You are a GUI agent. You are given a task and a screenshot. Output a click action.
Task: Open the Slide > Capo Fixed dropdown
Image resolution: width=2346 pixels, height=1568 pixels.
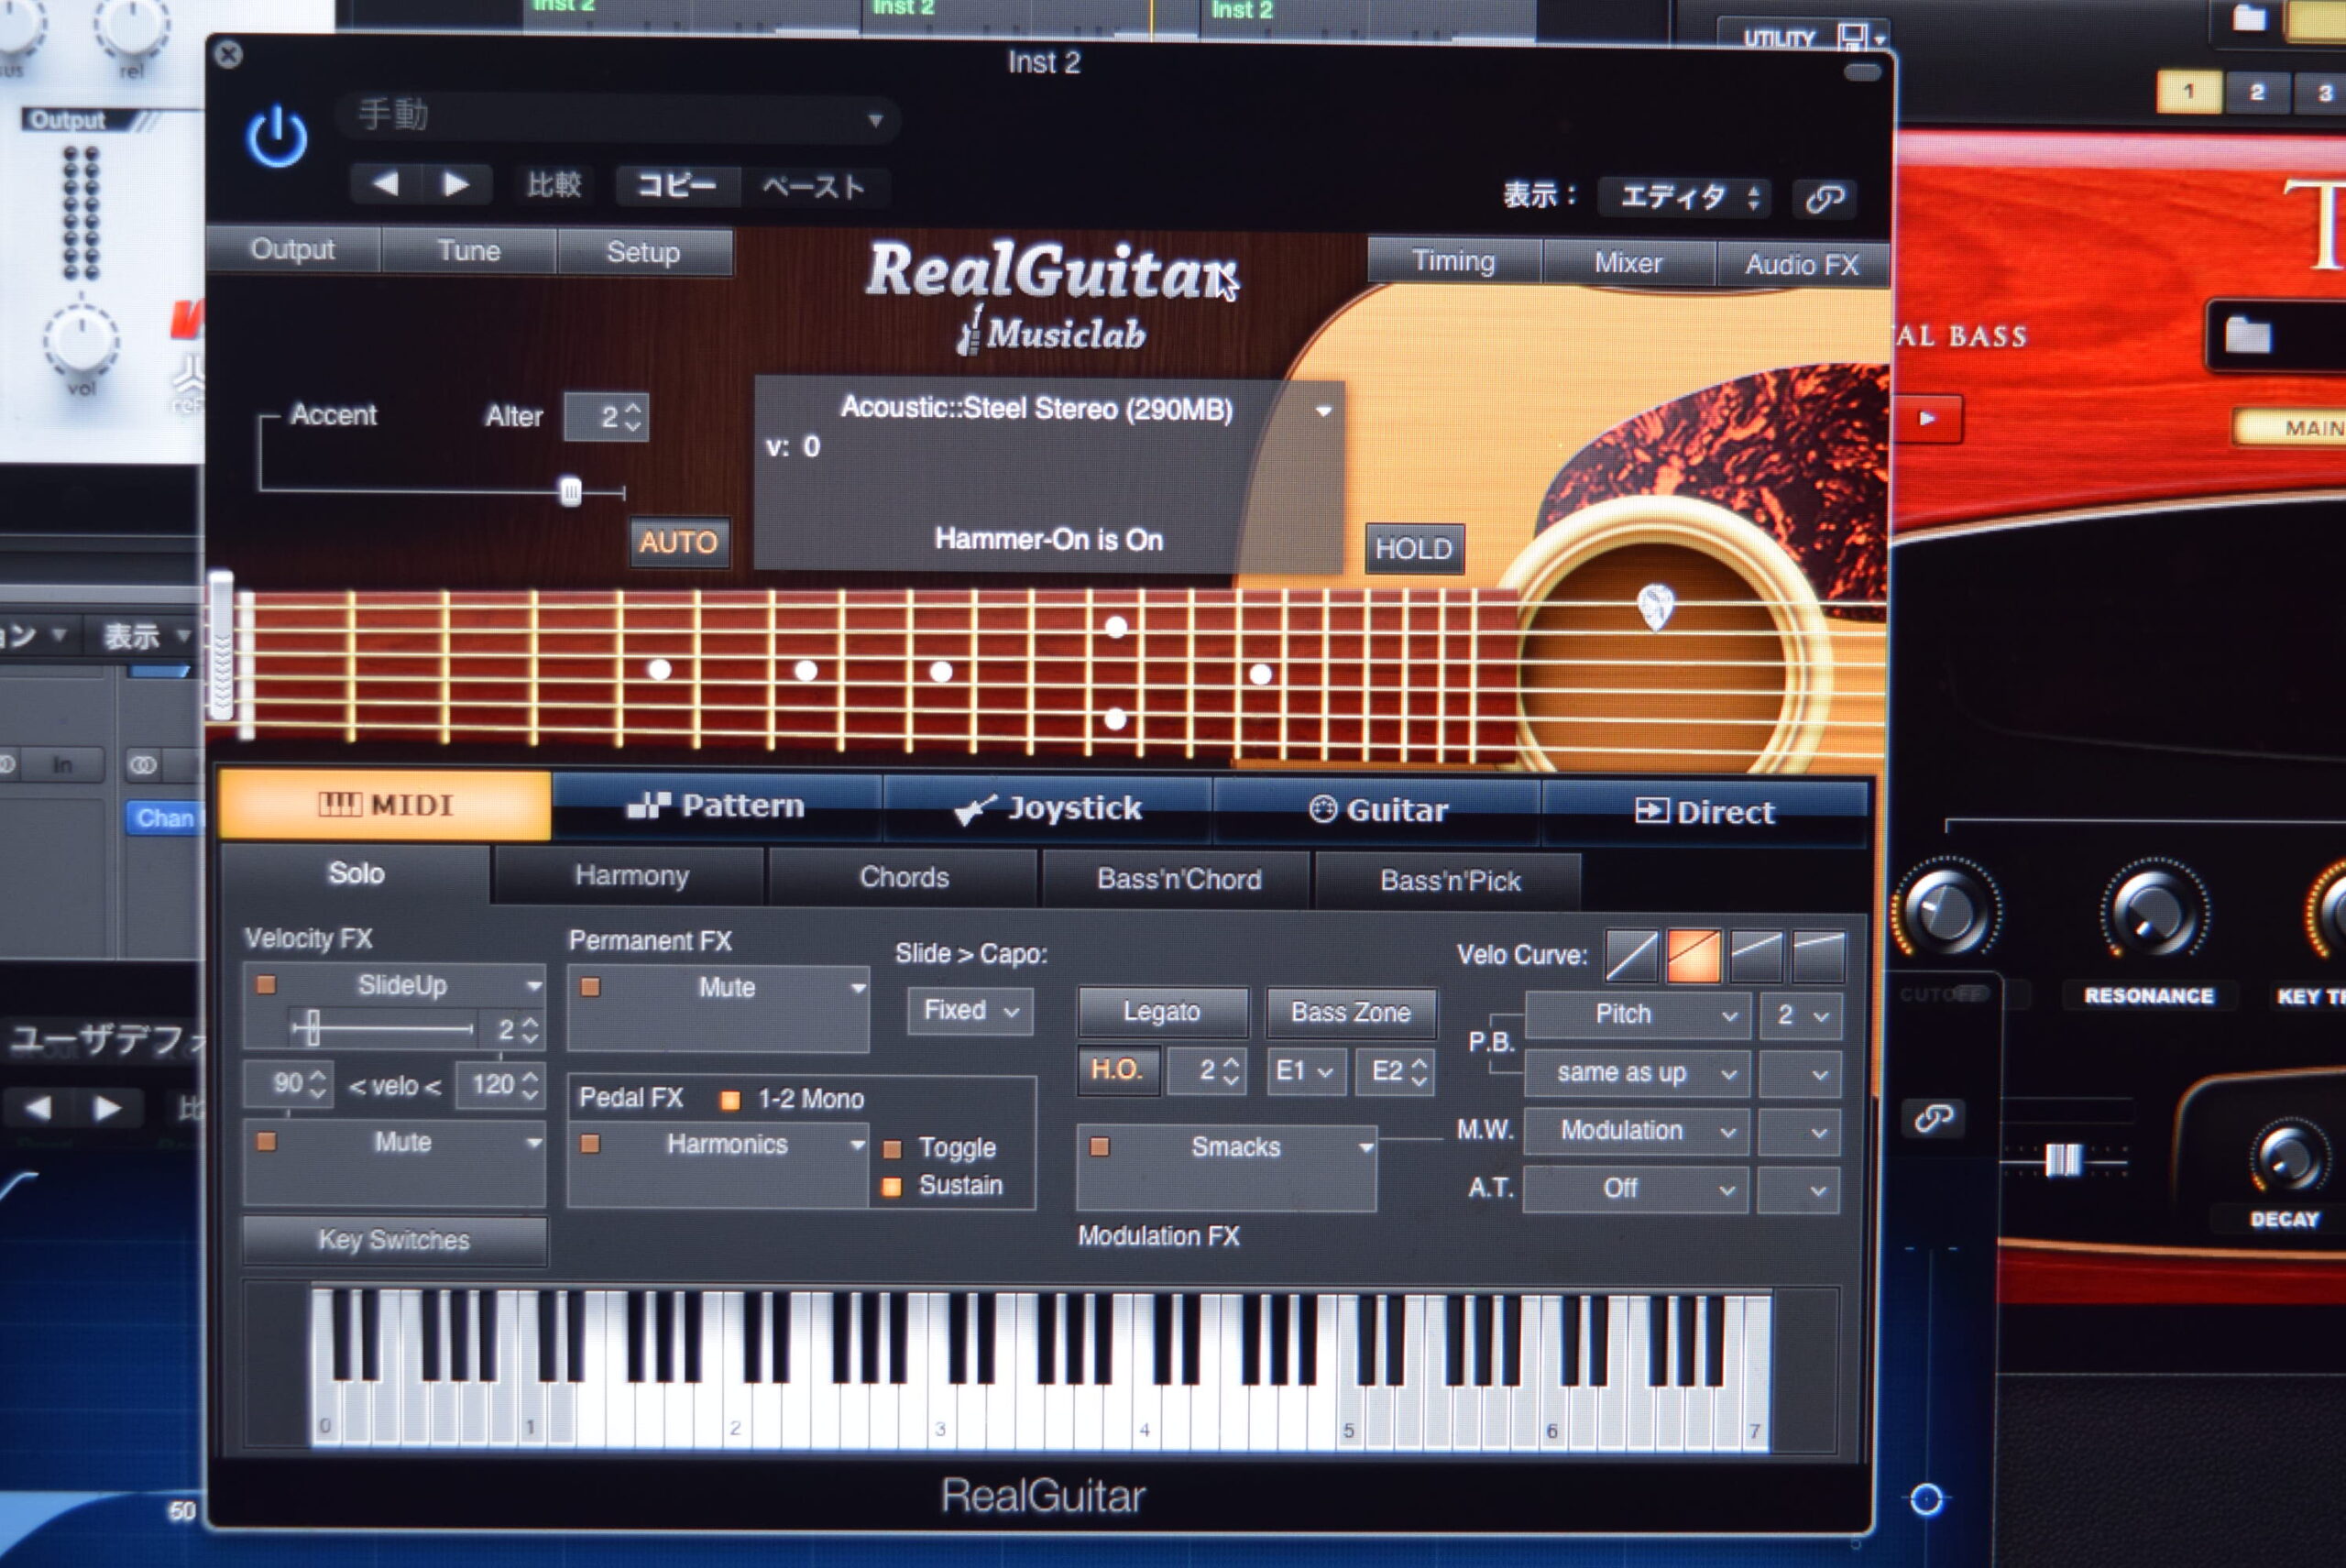click(970, 1011)
